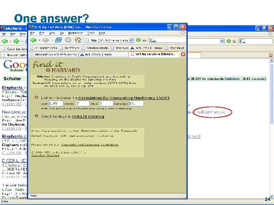This screenshot has height=205, width=274.
Task: Open the Bookmarks menu in the SFX window
Action: pyautogui.click(x=75, y=33)
